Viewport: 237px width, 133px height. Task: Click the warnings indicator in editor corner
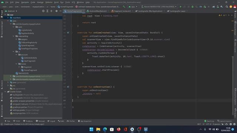[223, 15]
